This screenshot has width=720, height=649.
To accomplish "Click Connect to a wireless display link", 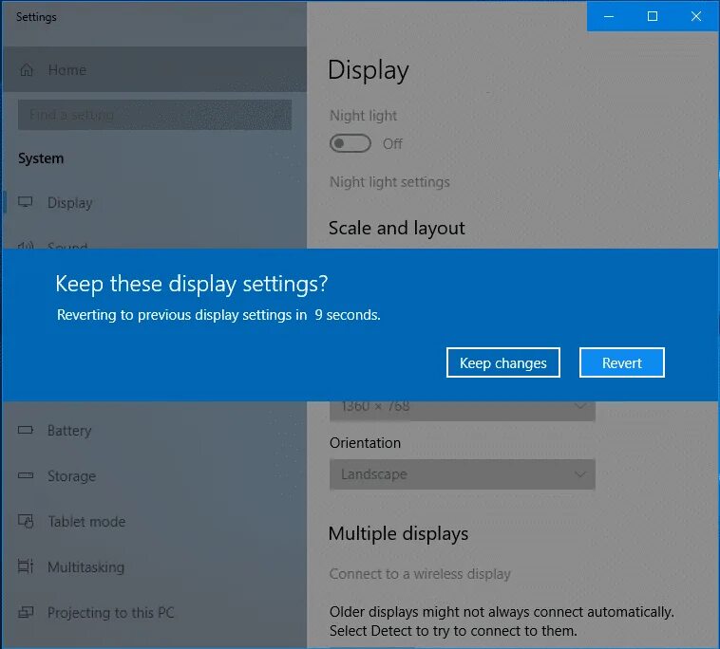I will click(420, 574).
